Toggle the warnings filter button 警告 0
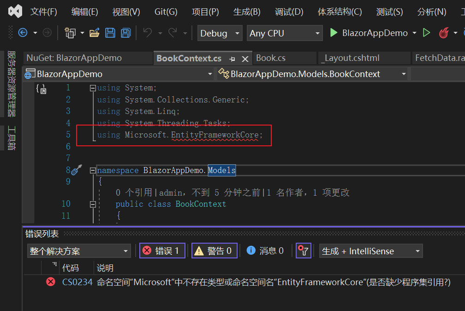The height and width of the screenshot is (311, 465). click(x=215, y=251)
